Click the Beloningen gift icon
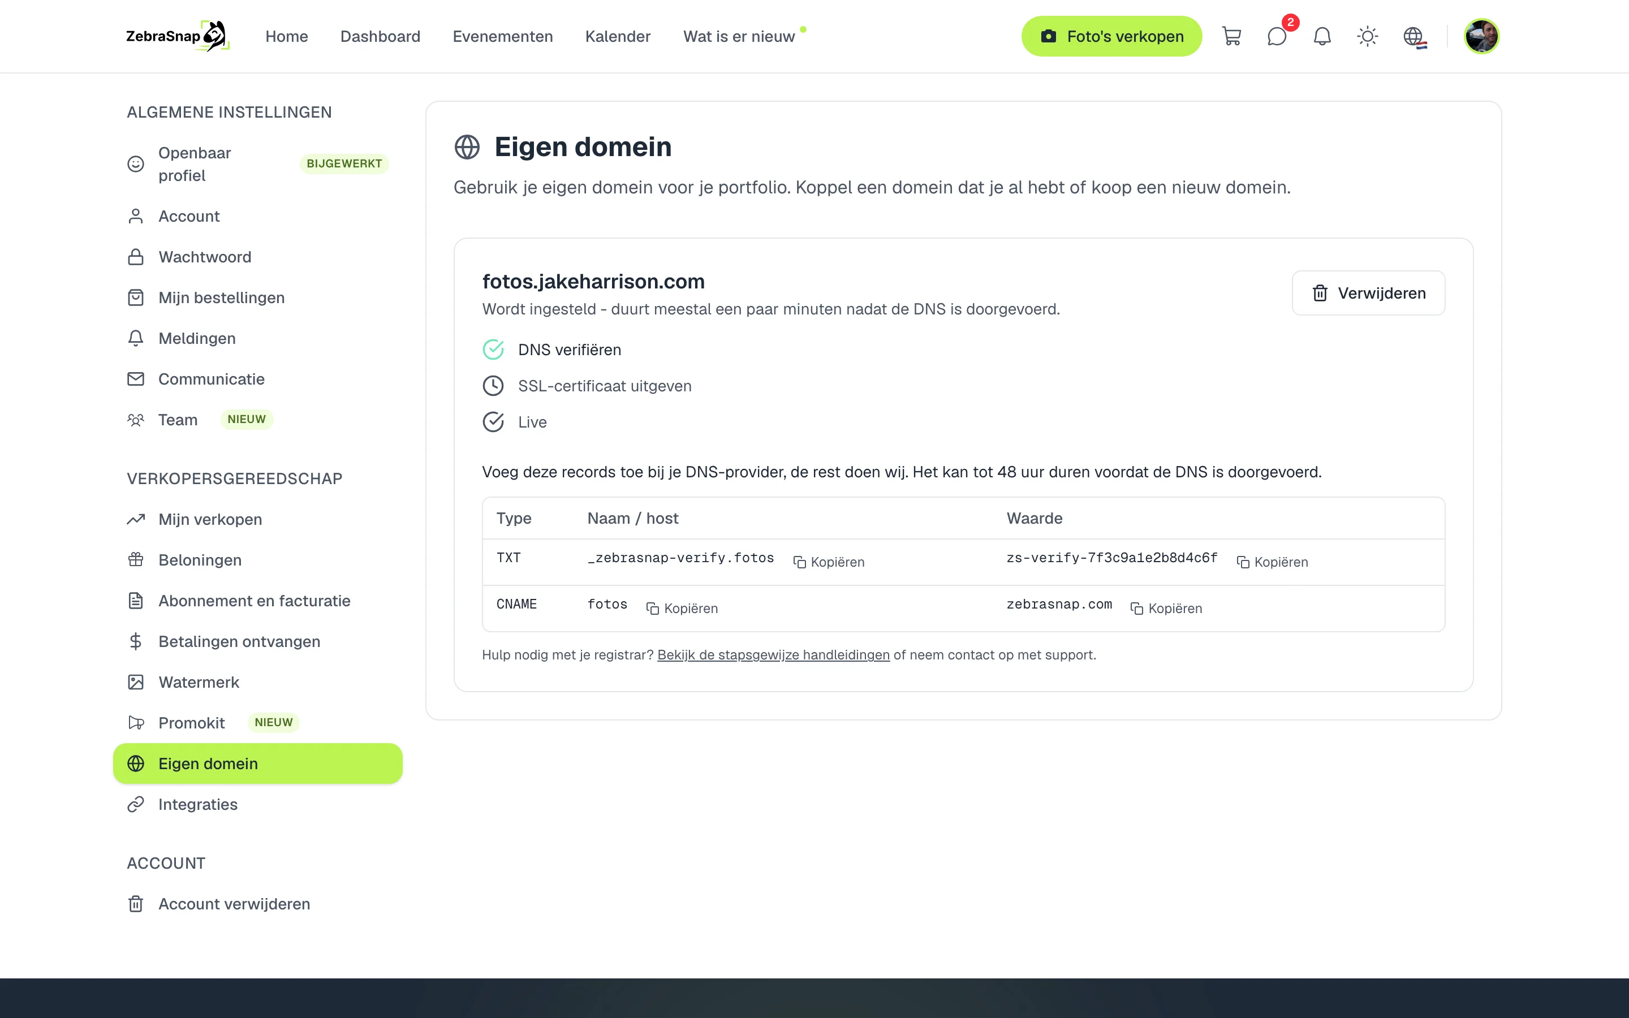Screen dimensions: 1629x1018 (136, 560)
